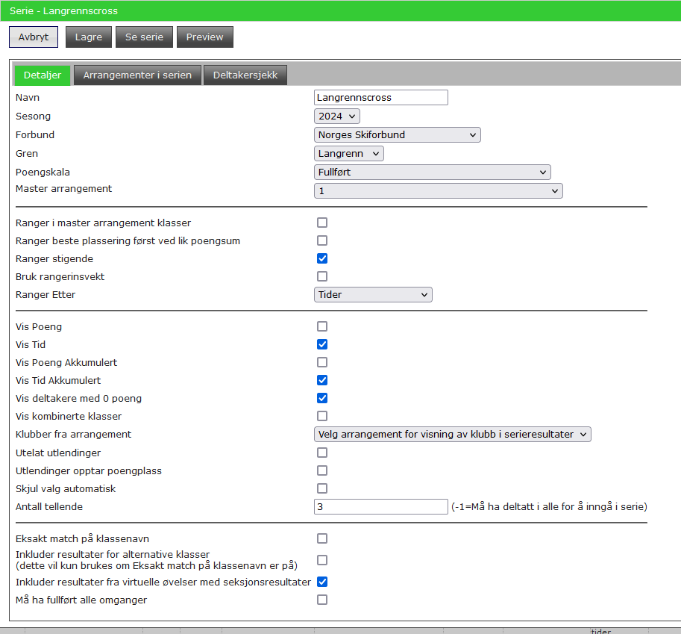Check Må ha fullført alle omganger

322,600
